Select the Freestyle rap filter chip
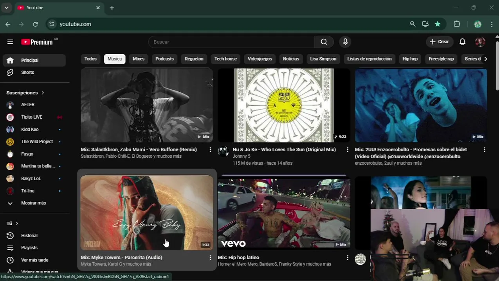 click(x=441, y=59)
